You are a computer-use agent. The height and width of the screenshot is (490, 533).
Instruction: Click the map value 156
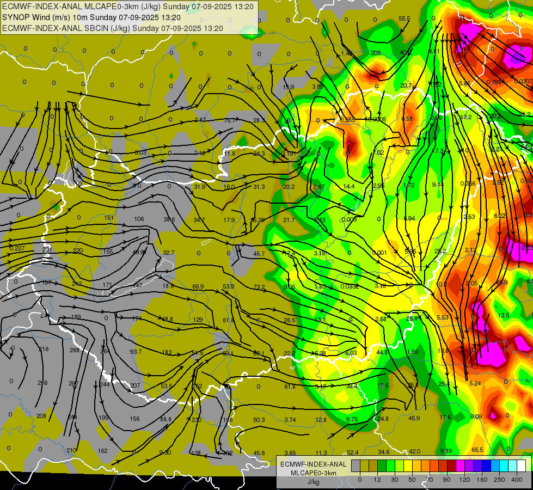coord(134,419)
